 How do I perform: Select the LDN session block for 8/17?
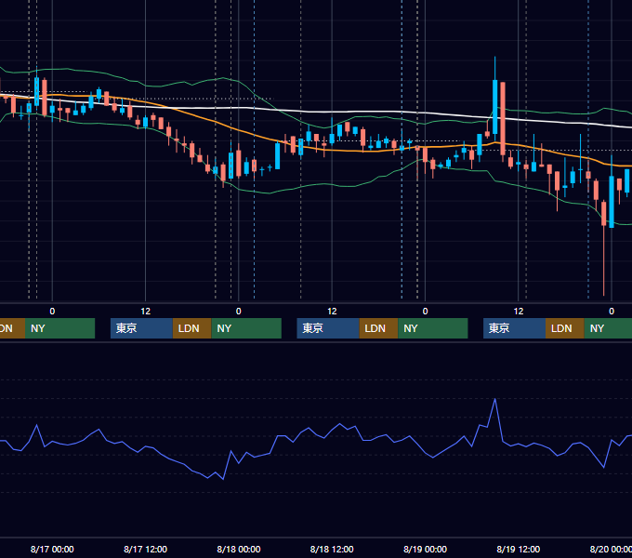[191, 328]
